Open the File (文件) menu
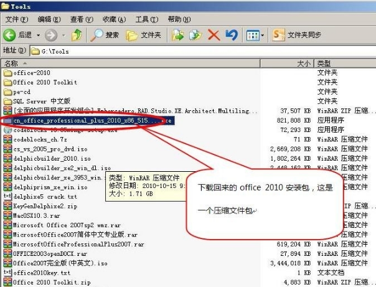Viewport: 376px width, 287px height. click(15, 20)
